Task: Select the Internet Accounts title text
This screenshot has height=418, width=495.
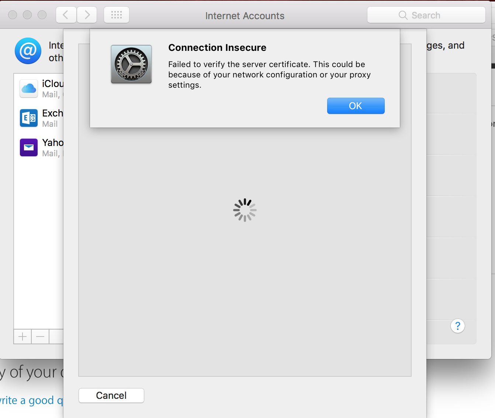Action: pos(245,16)
